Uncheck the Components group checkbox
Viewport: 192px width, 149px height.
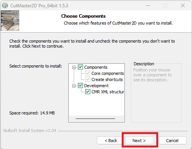pos(80,67)
